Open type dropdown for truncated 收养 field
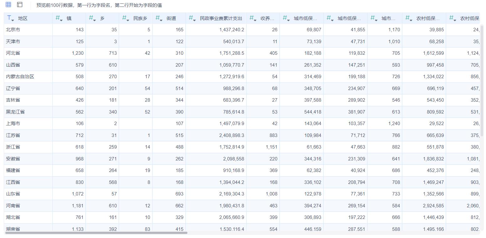This screenshot has height=238, width=486. 253,18
